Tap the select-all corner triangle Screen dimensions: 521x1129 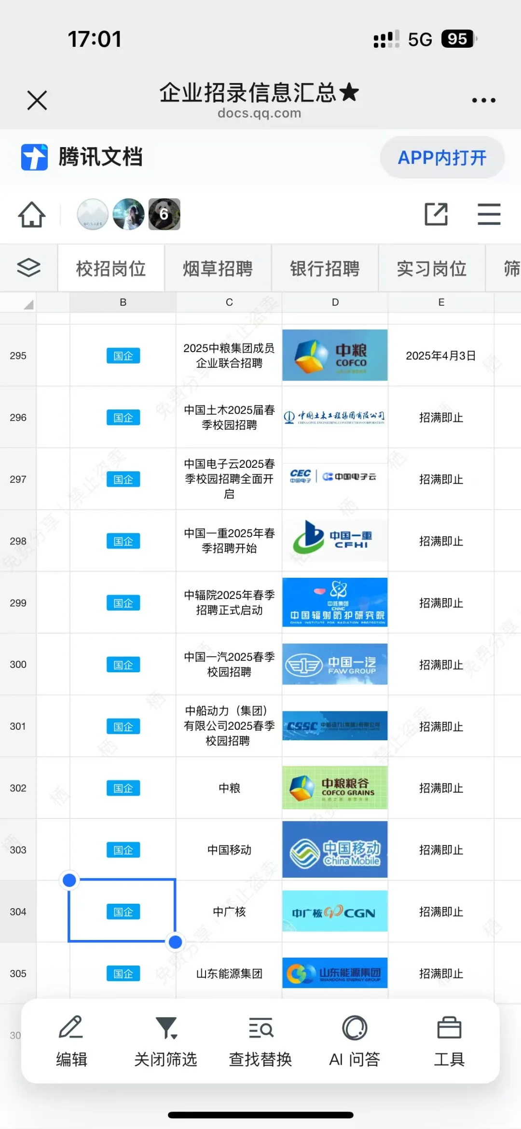click(29, 304)
